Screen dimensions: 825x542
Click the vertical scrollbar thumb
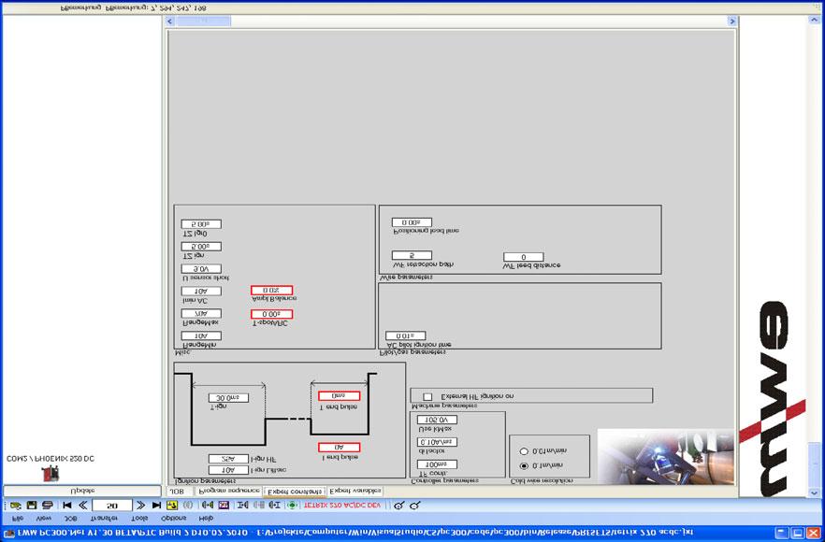[814, 465]
